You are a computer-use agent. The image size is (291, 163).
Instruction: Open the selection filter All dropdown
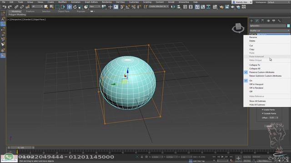coord(37,6)
